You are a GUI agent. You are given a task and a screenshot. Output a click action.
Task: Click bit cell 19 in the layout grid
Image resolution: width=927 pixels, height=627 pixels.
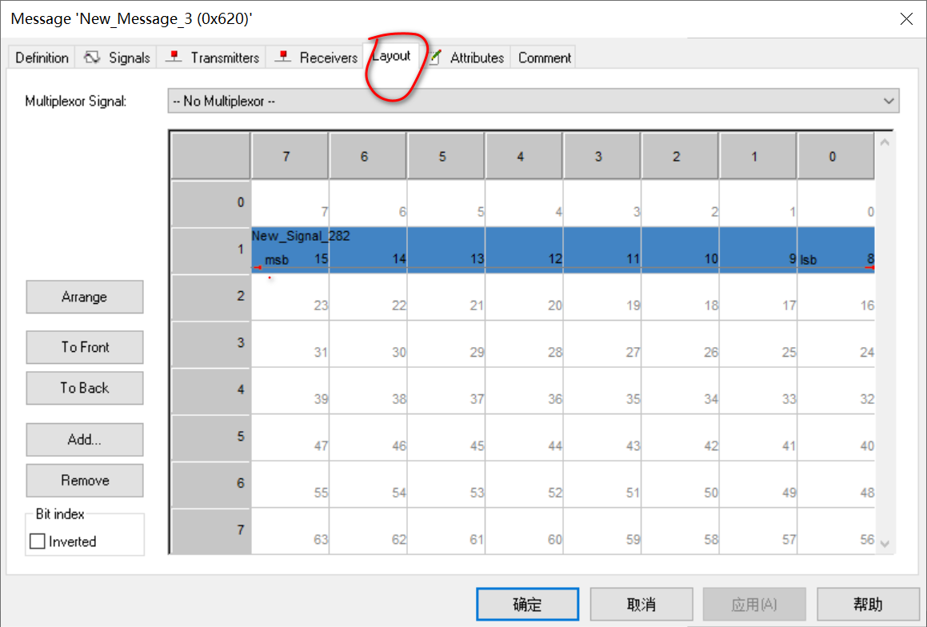click(x=602, y=298)
